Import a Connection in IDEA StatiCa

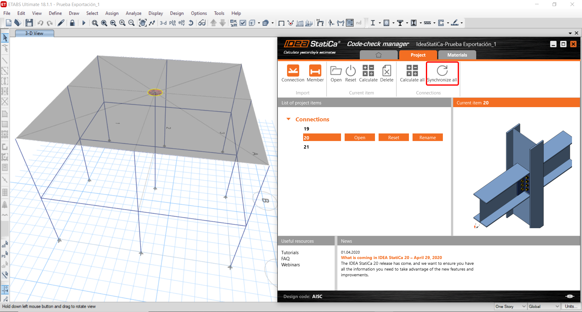293,71
